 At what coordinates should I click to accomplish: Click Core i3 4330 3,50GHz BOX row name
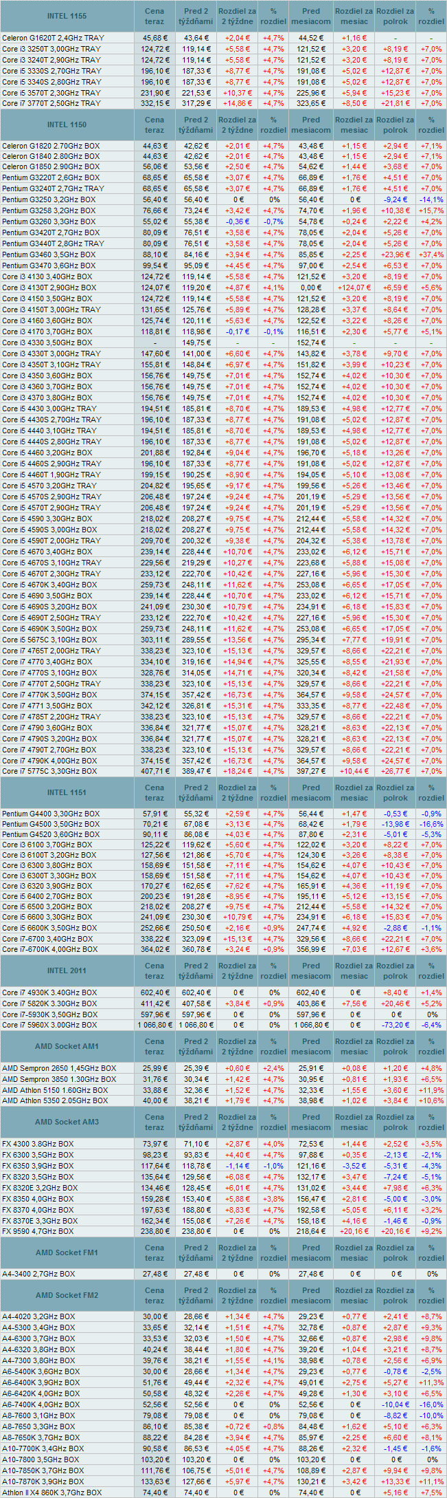[x=47, y=343]
